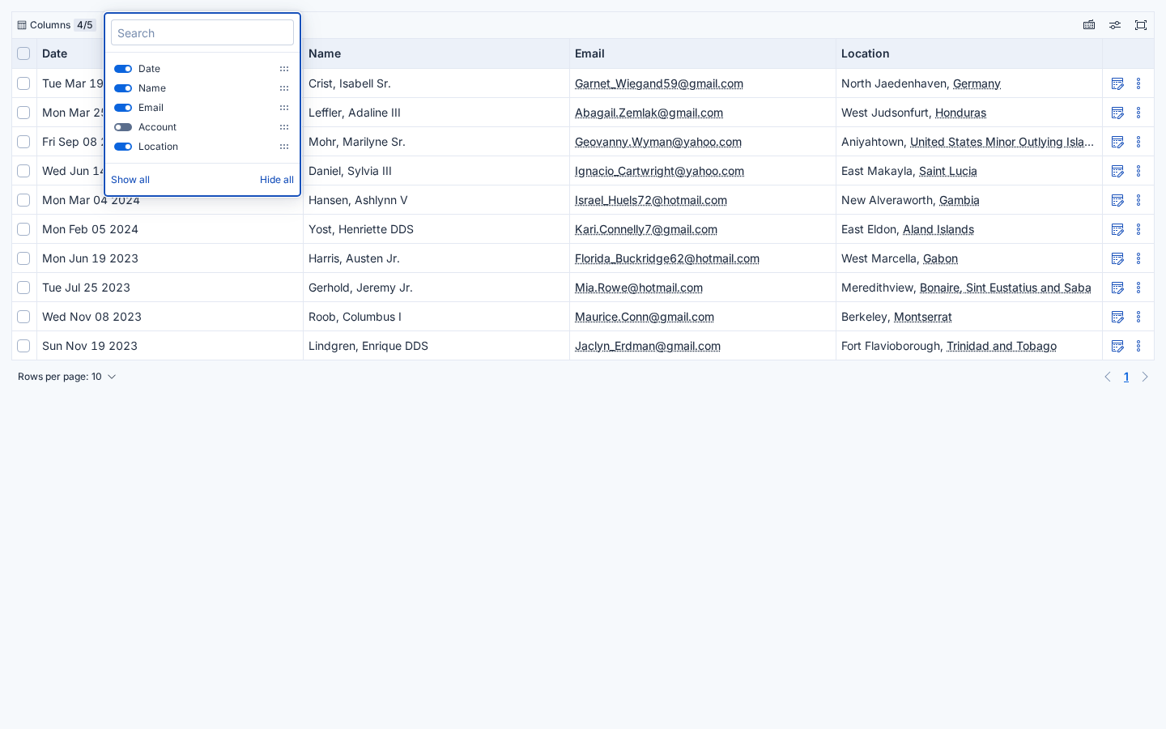
Task: Open Garnet_Wiegand59@gmail.com email link
Action: click(x=659, y=83)
